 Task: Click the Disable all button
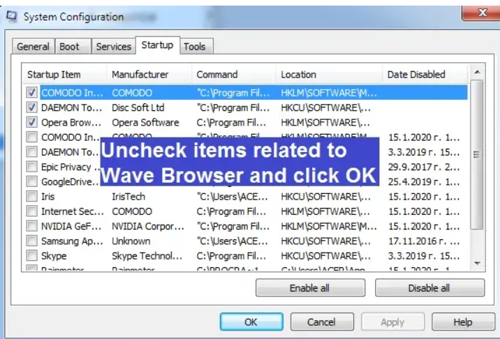tap(429, 288)
